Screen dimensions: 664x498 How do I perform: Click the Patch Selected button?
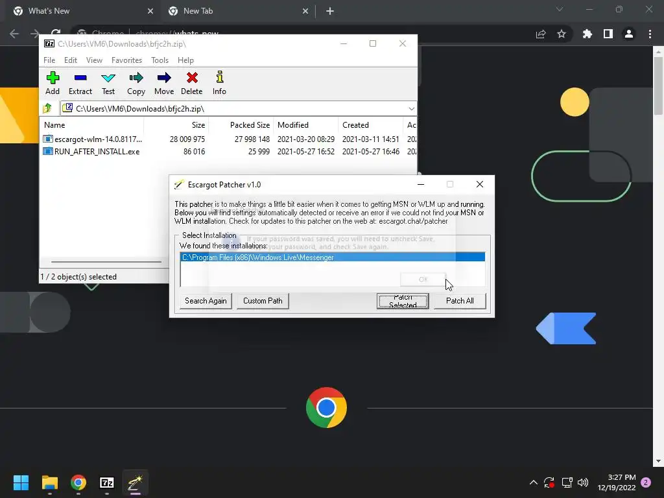click(403, 301)
